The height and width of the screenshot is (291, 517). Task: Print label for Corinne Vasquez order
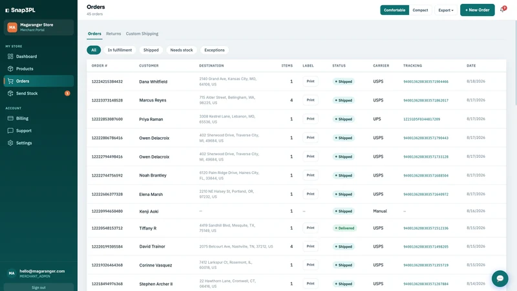tap(310, 264)
